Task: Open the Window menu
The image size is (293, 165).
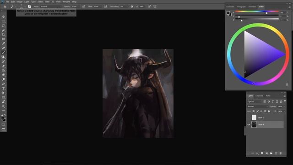Action: click(66, 2)
